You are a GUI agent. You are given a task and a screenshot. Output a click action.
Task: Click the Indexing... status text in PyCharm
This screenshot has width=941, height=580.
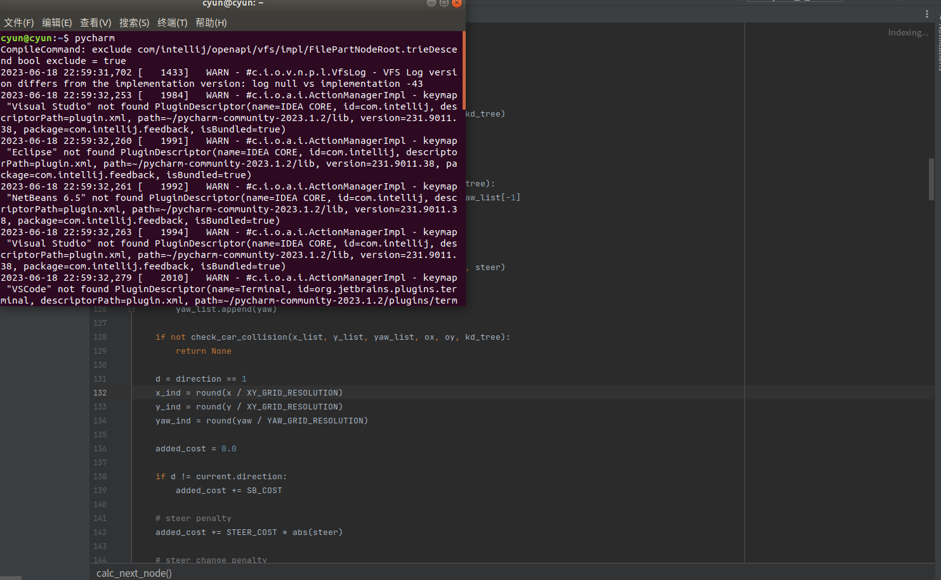click(x=908, y=32)
